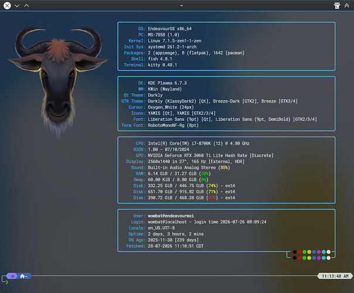The height and width of the screenshot is (293, 354).
Task: Select the bottom-row magenta color dot
Action: 319,258
